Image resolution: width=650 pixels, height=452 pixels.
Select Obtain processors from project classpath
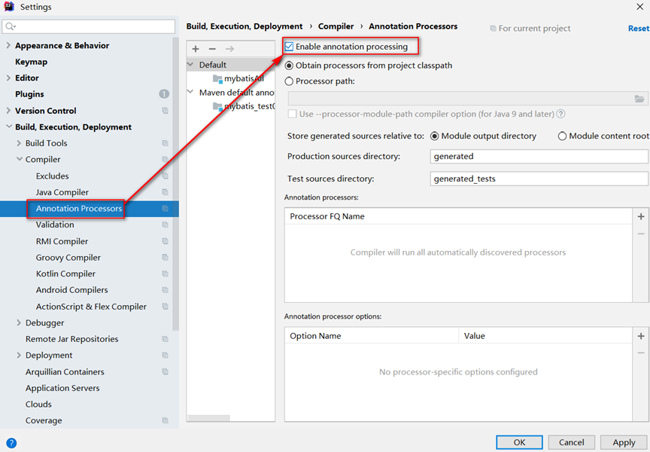pos(289,66)
